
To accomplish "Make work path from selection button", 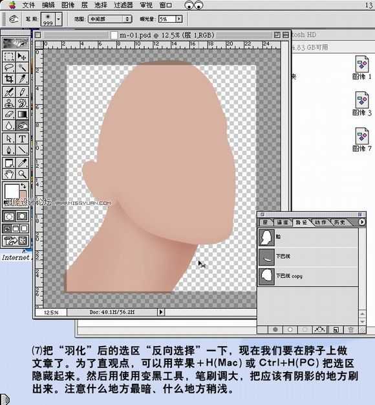I will [x=319, y=330].
